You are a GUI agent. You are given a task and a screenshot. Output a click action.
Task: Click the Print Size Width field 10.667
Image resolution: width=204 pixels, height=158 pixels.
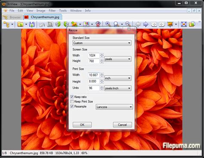(94, 75)
